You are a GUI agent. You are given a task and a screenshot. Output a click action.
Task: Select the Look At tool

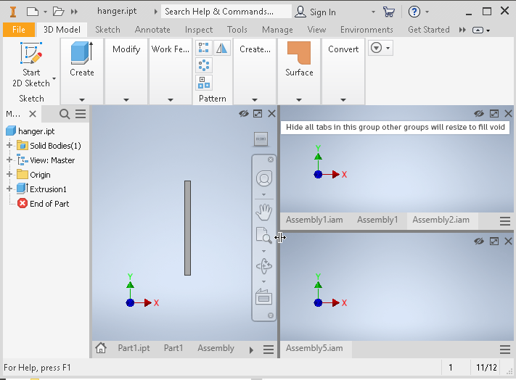coord(264,297)
